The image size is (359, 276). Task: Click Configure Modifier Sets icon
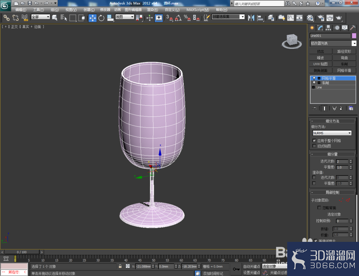point(351,108)
